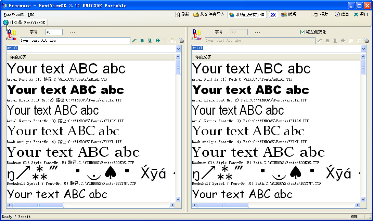373x221 pixels.
Task: Select Arial sample text in right list
Action: click(251, 69)
